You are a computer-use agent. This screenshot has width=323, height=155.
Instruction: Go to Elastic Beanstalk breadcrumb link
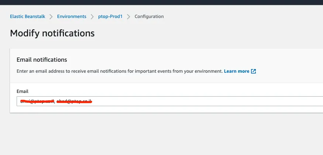(27, 17)
